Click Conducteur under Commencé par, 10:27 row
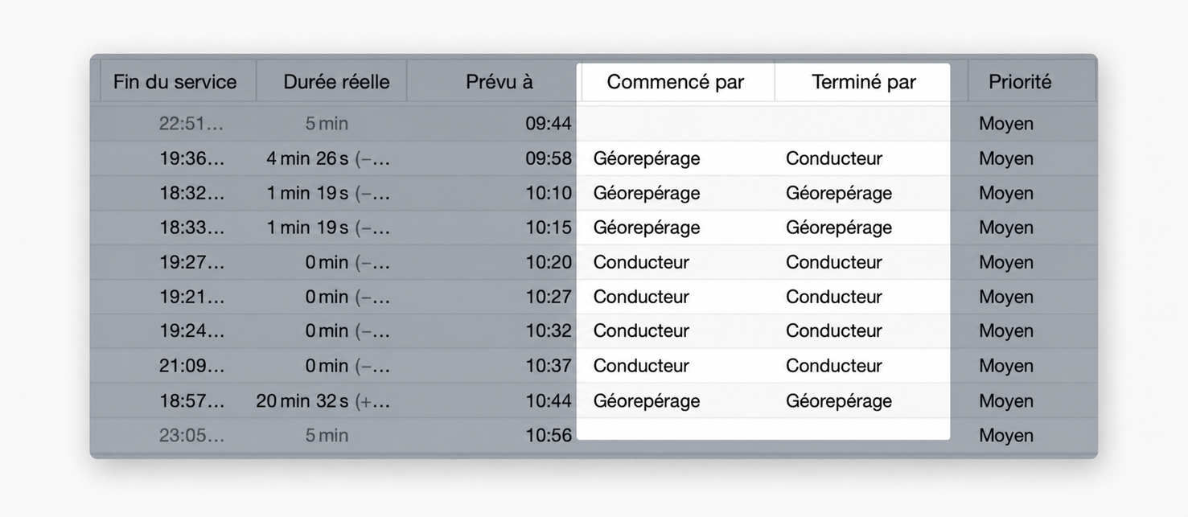Viewport: 1188px width, 517px height. coord(641,297)
